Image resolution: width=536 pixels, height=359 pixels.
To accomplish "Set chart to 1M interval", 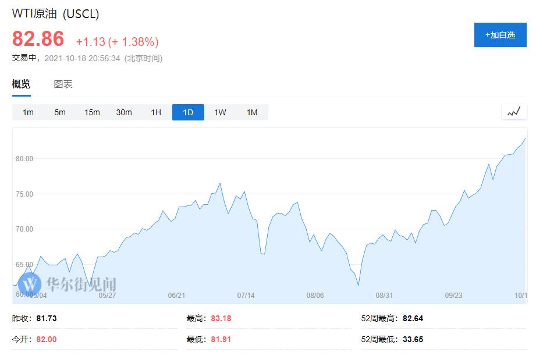I will tap(252, 112).
